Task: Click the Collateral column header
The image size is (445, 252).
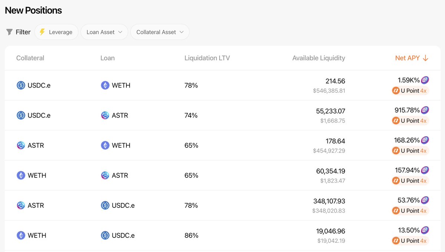Action: [30, 58]
